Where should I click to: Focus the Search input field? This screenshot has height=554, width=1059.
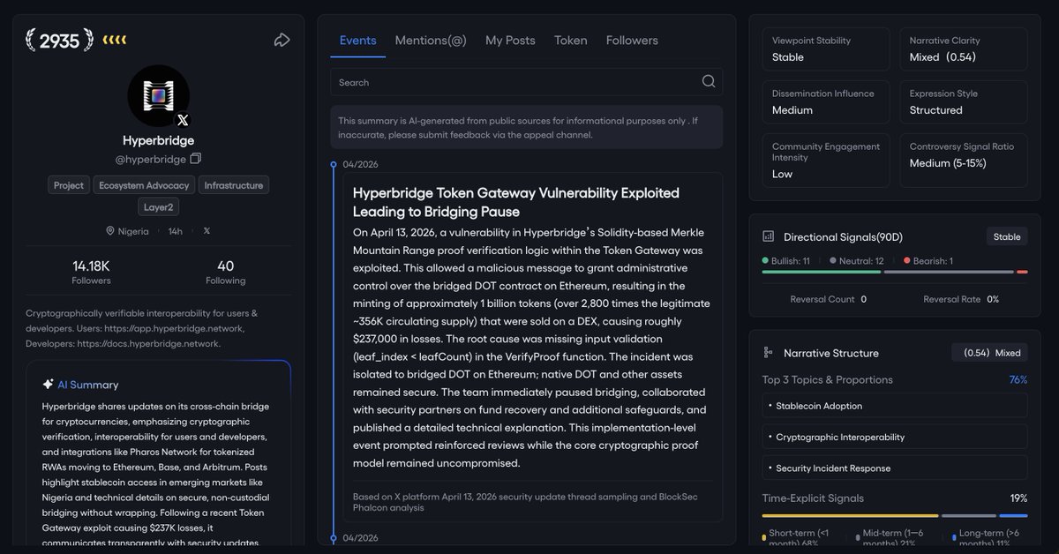point(526,82)
